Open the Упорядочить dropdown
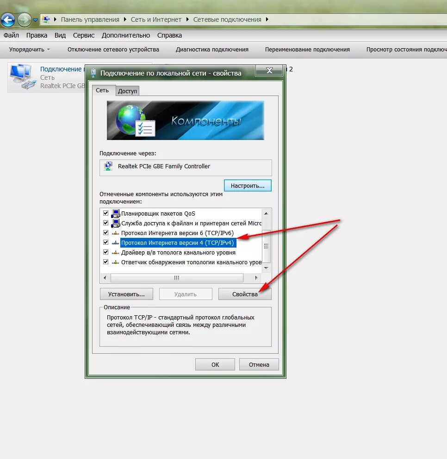The image size is (447, 459). coord(29,50)
